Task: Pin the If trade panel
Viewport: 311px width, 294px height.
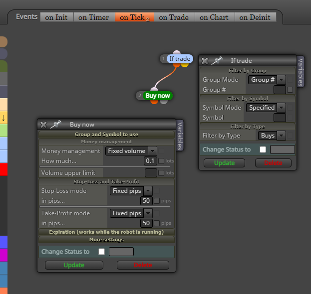Action: [217, 61]
